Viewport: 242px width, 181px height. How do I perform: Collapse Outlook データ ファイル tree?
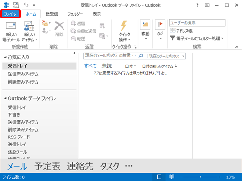[x=5, y=98]
